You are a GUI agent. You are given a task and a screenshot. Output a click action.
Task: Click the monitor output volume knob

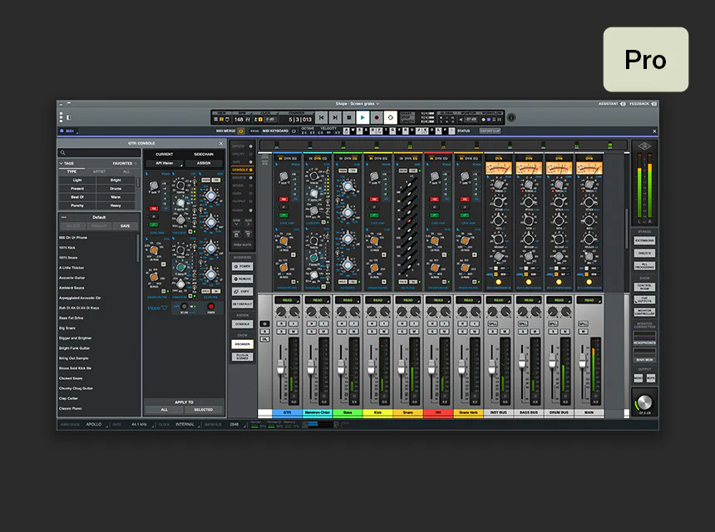coord(644,402)
